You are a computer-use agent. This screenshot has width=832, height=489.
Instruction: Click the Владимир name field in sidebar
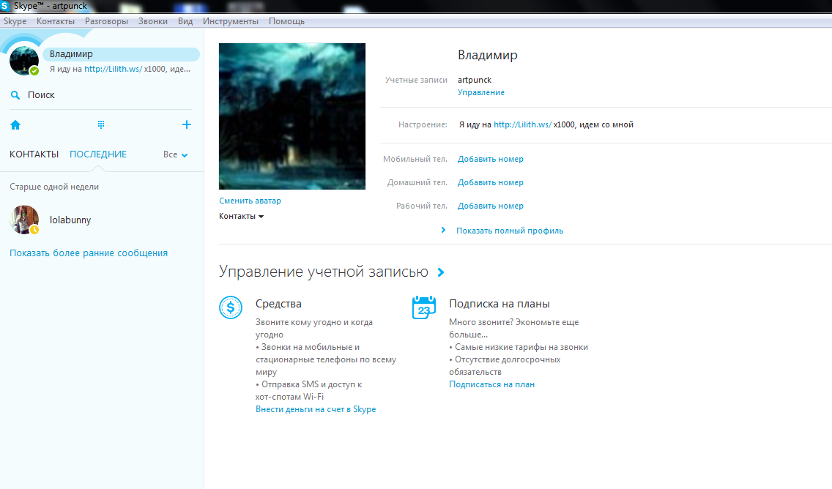(x=122, y=54)
